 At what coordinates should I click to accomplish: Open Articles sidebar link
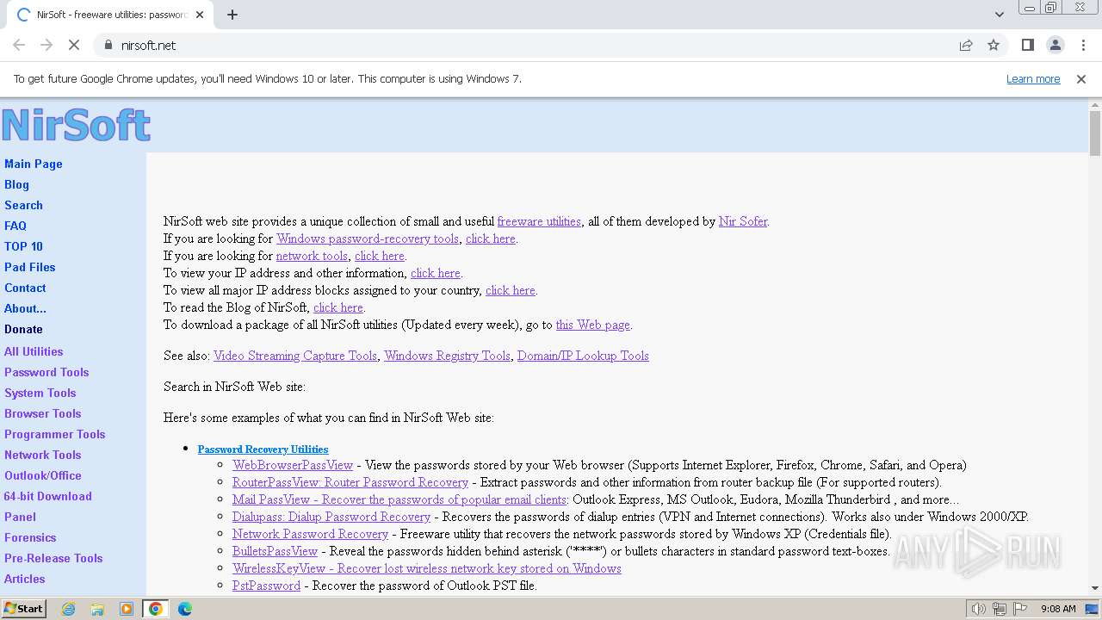(x=25, y=579)
